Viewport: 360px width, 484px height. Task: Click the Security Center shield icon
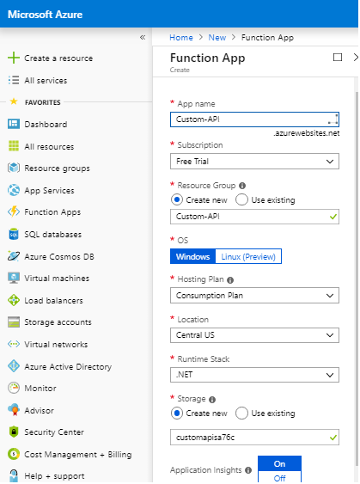coord(14,432)
